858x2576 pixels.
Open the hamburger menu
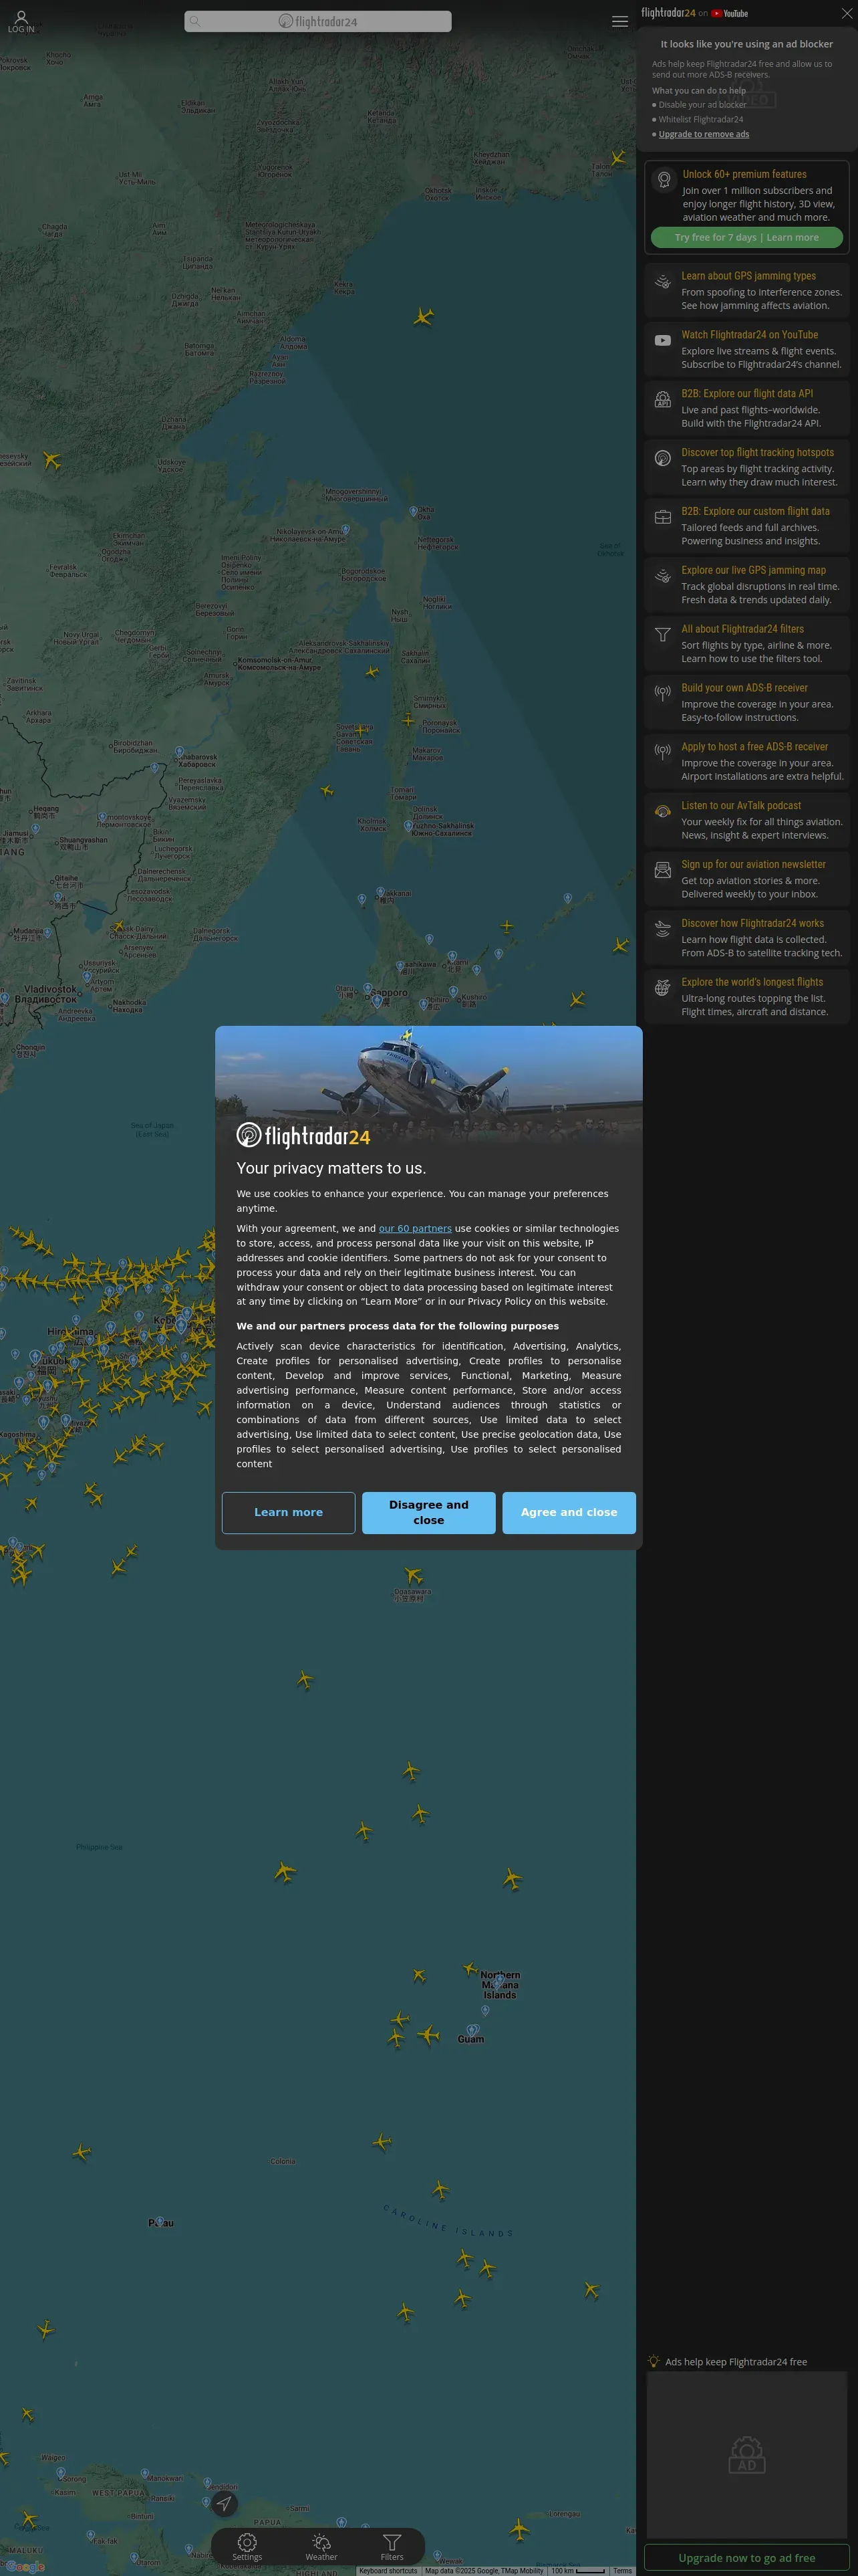click(x=619, y=21)
